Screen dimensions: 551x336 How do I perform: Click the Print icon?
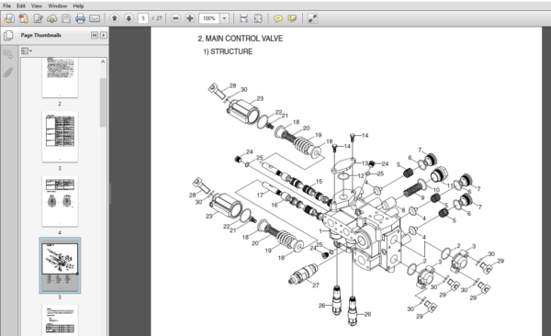(80, 18)
